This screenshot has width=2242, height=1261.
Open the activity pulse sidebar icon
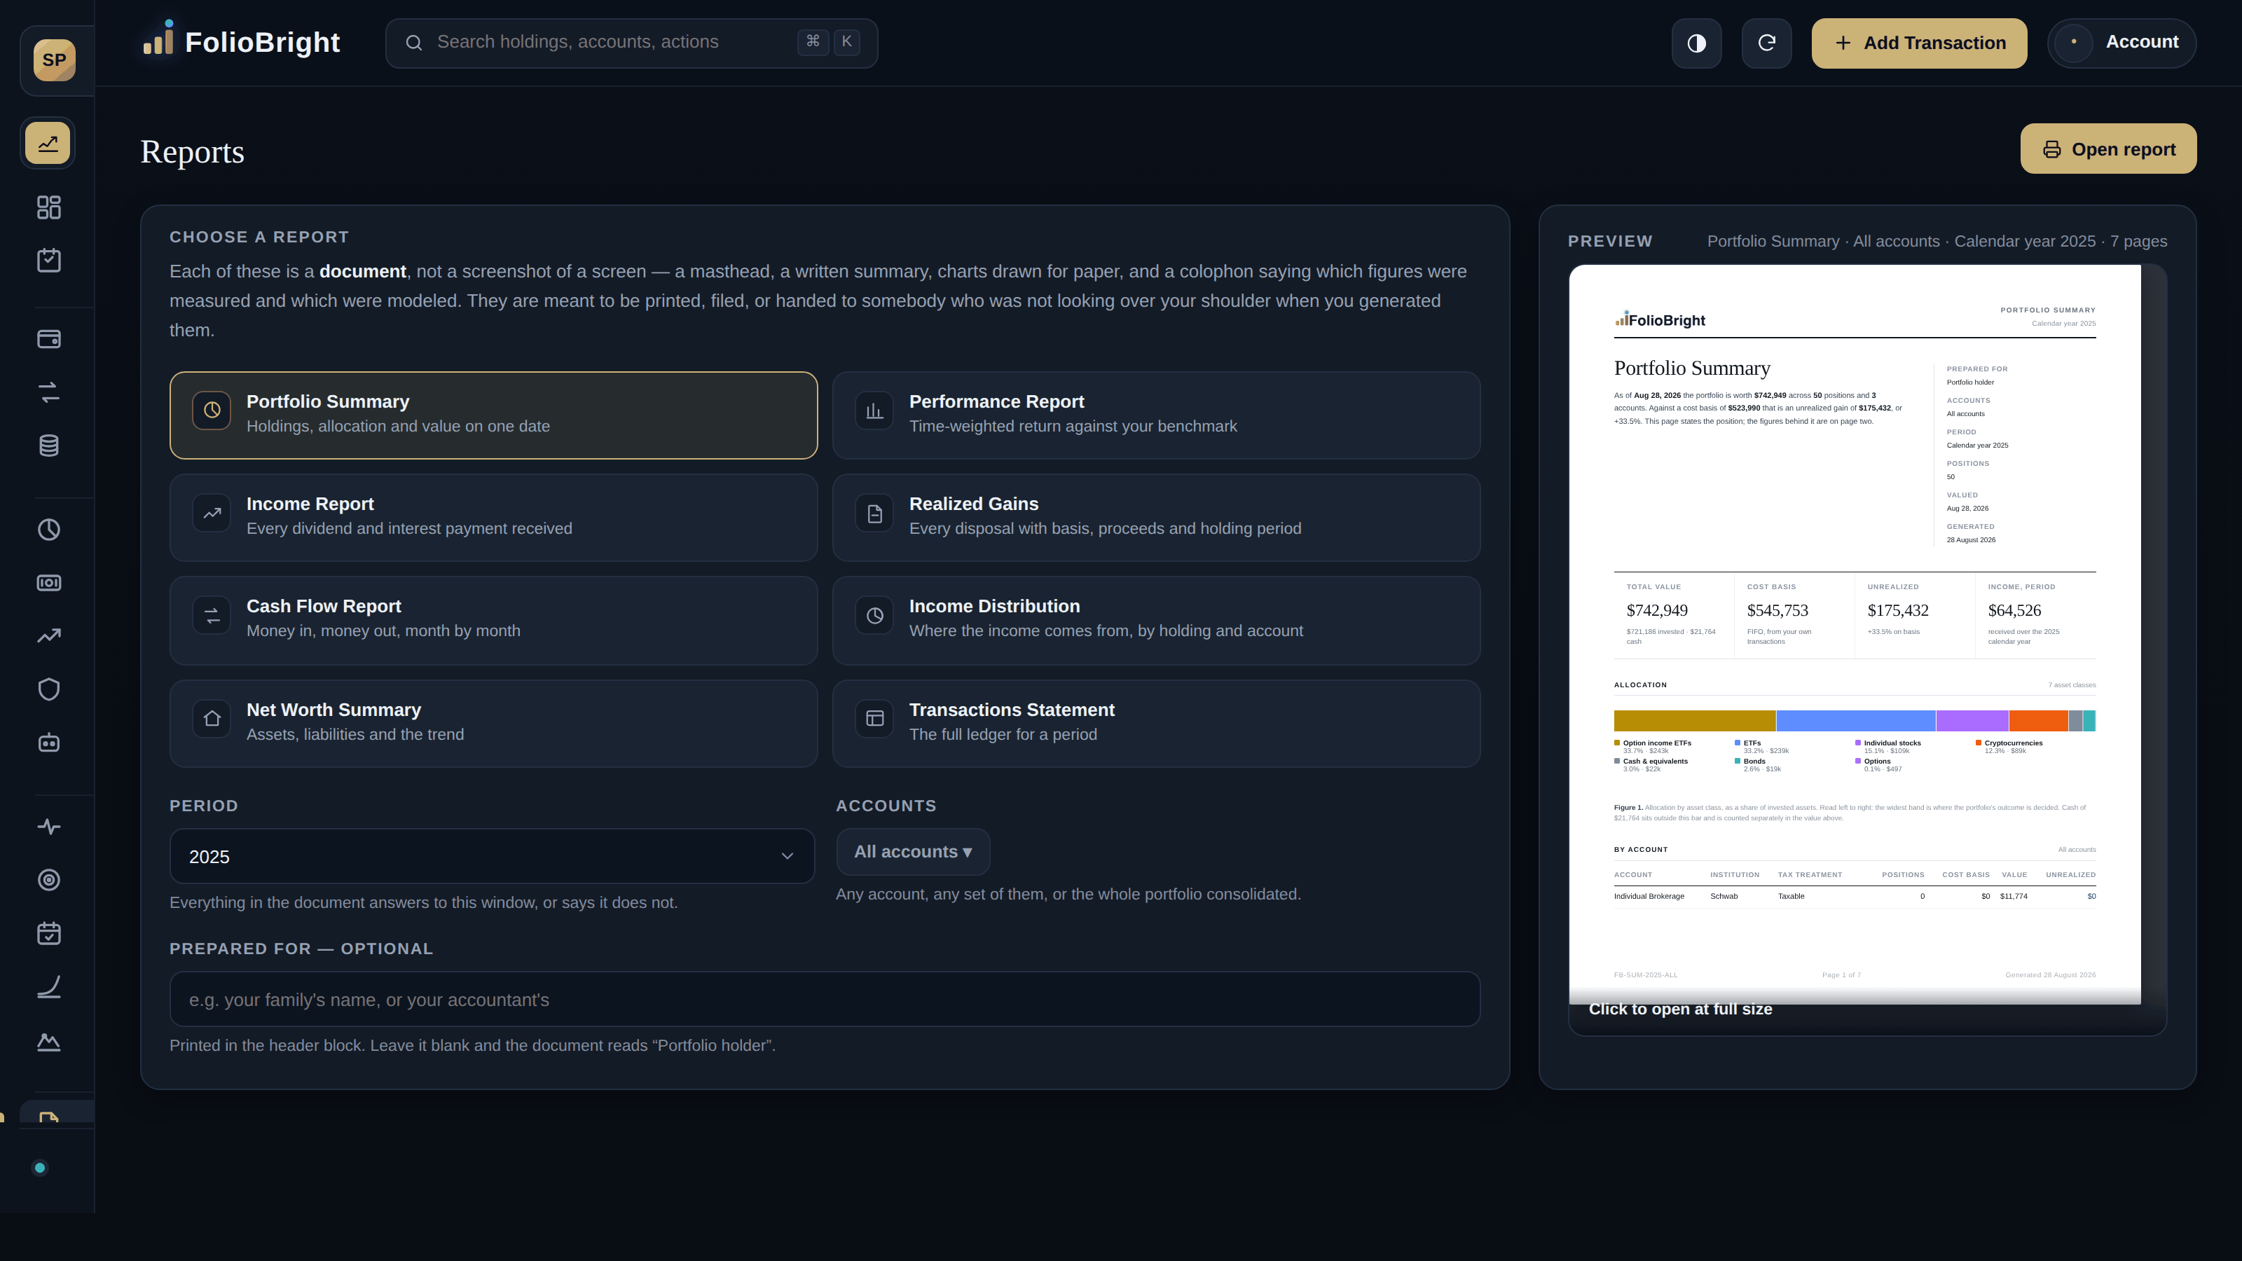click(x=49, y=827)
